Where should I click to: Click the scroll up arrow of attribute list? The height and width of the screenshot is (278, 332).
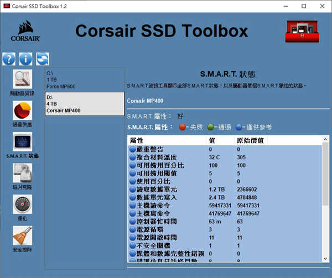click(325, 139)
